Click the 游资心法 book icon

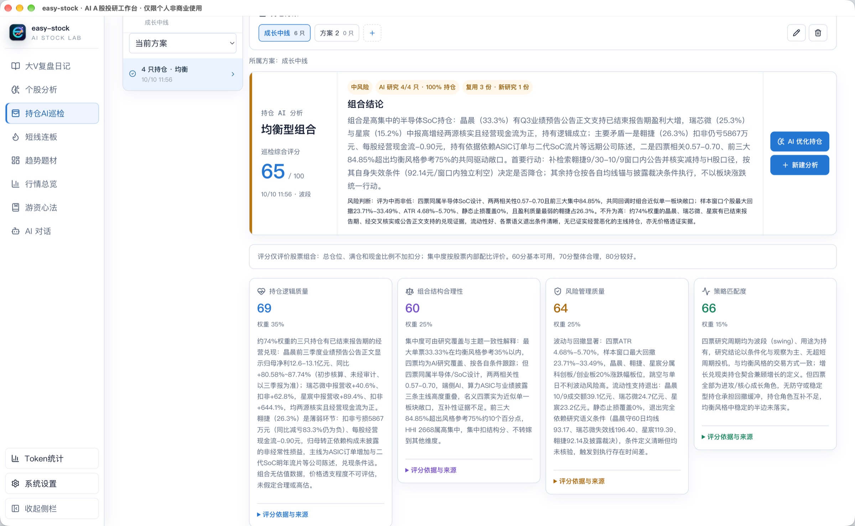pos(15,208)
